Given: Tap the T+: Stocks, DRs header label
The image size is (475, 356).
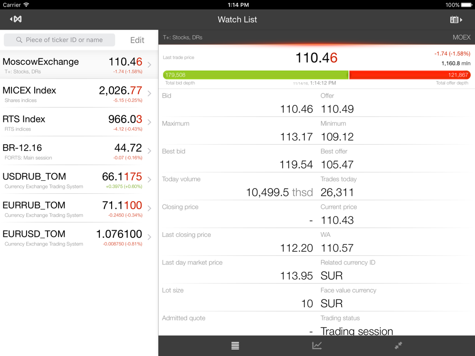Looking at the screenshot, I should click(x=182, y=37).
